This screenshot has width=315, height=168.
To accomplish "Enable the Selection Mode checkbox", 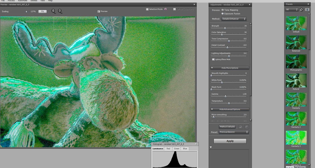I will click(x=147, y=9).
